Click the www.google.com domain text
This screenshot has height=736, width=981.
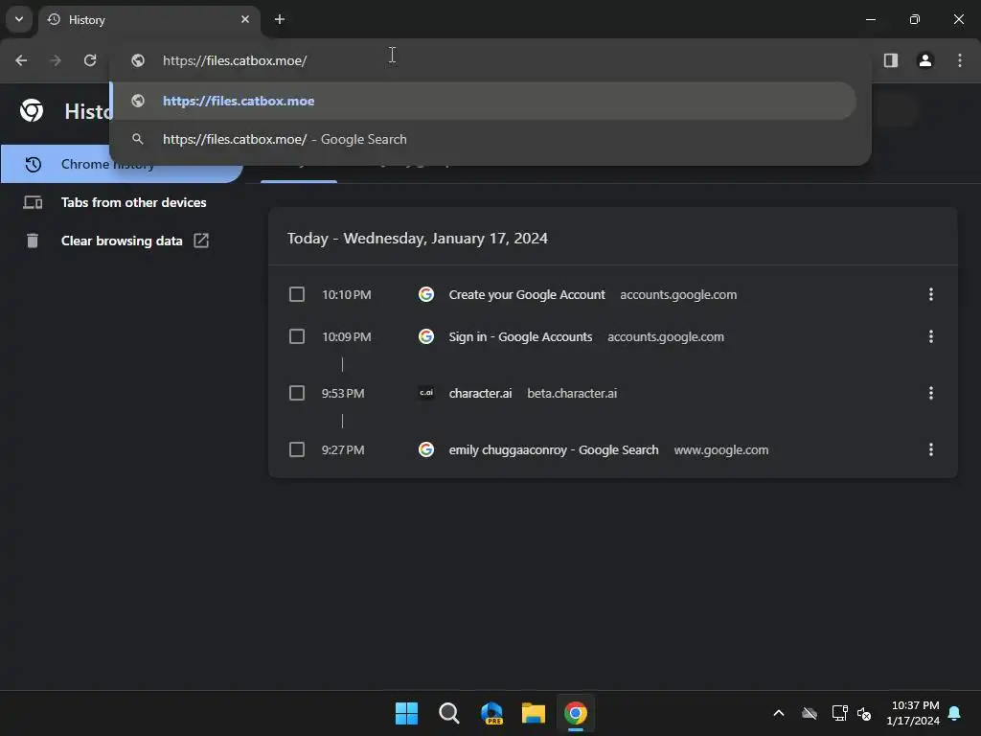pyautogui.click(x=720, y=450)
